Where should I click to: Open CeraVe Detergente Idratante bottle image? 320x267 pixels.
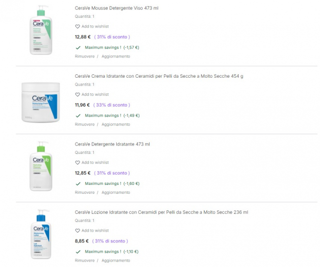coord(41,167)
